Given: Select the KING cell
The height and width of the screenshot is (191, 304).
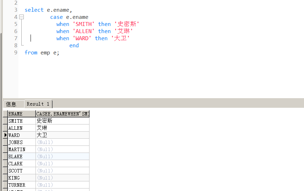Looking at the screenshot, I should 22,178.
